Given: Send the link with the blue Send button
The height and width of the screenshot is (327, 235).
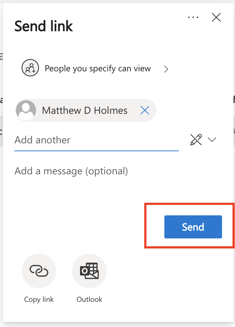Looking at the screenshot, I should tap(193, 227).
